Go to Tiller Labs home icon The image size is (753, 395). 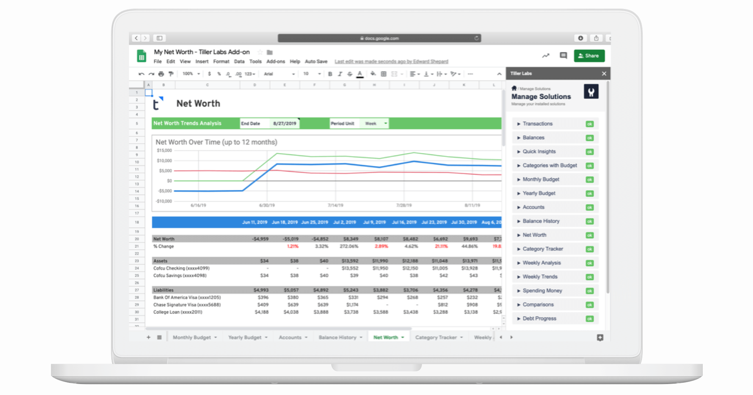coord(514,88)
